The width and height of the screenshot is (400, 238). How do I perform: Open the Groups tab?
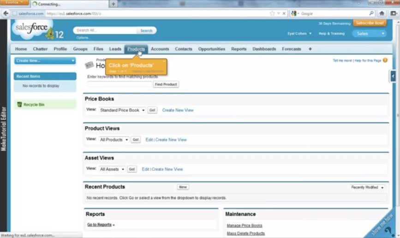coord(80,49)
